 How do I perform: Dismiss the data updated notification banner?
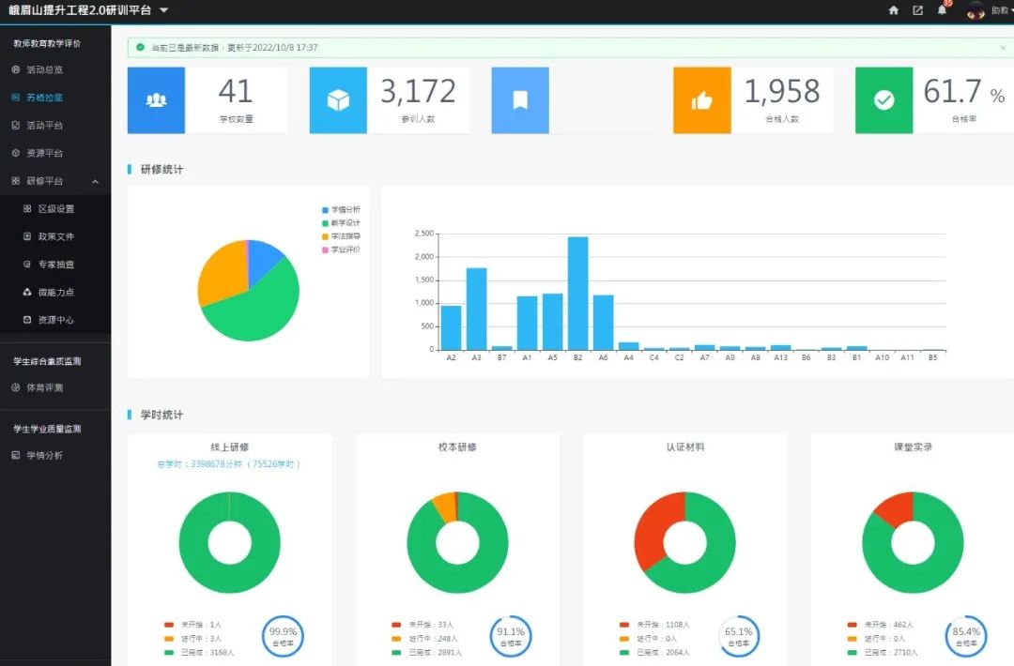click(x=1003, y=48)
